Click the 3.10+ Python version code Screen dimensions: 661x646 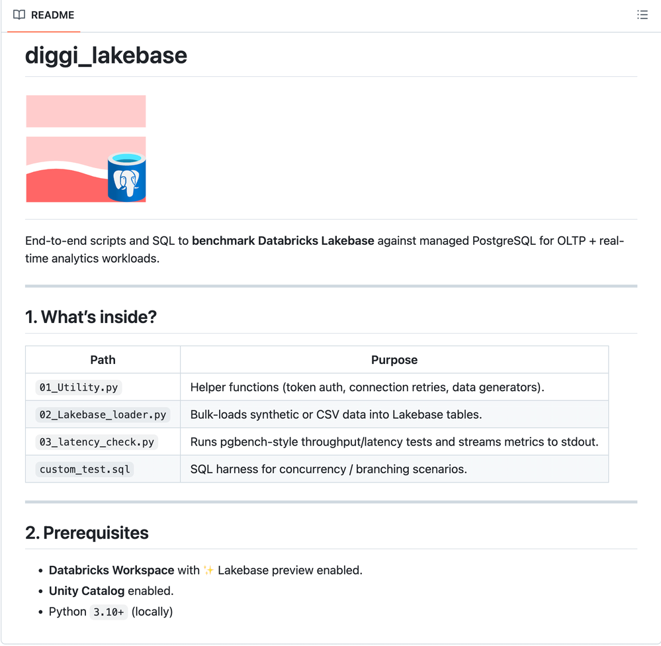click(109, 612)
